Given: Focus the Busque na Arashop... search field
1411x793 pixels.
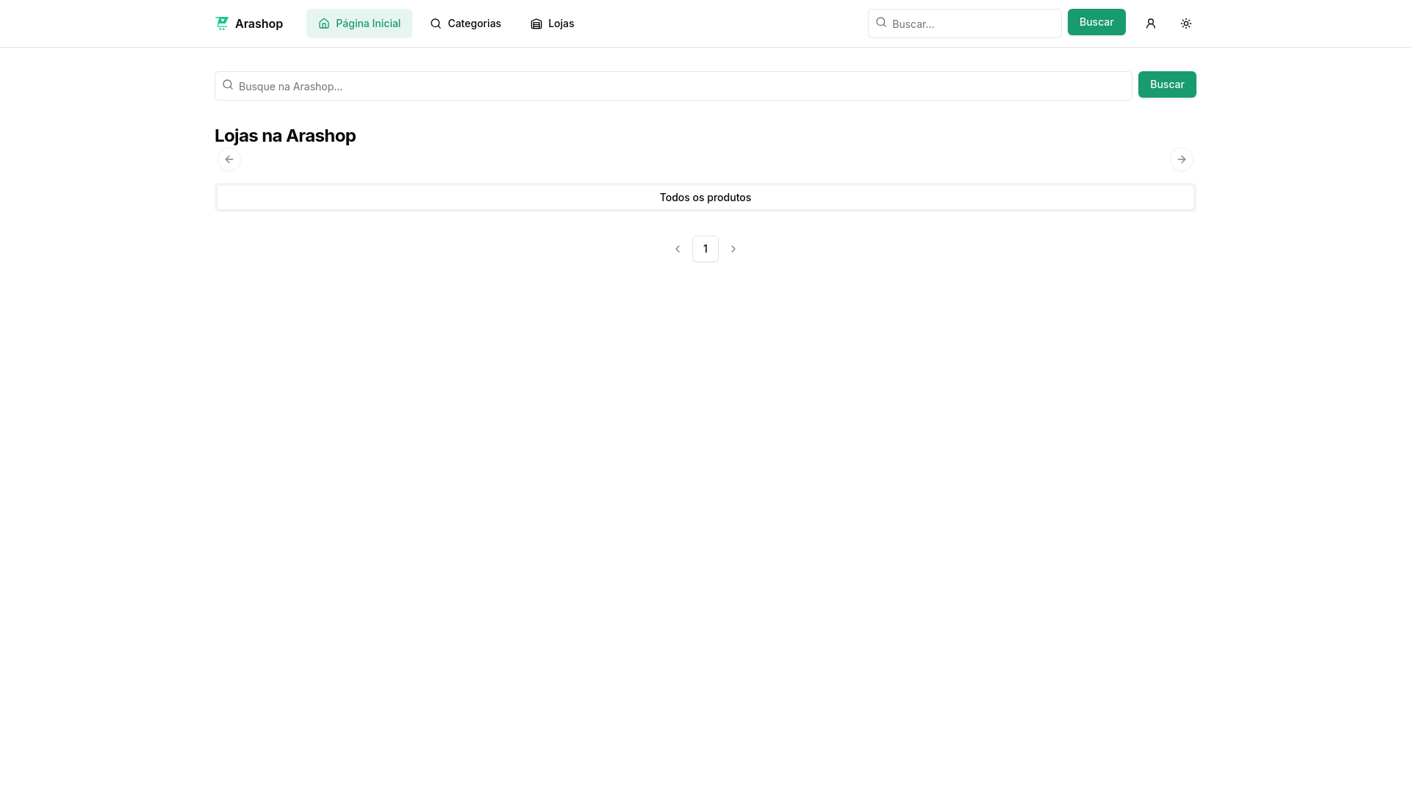Looking at the screenshot, I should (673, 86).
